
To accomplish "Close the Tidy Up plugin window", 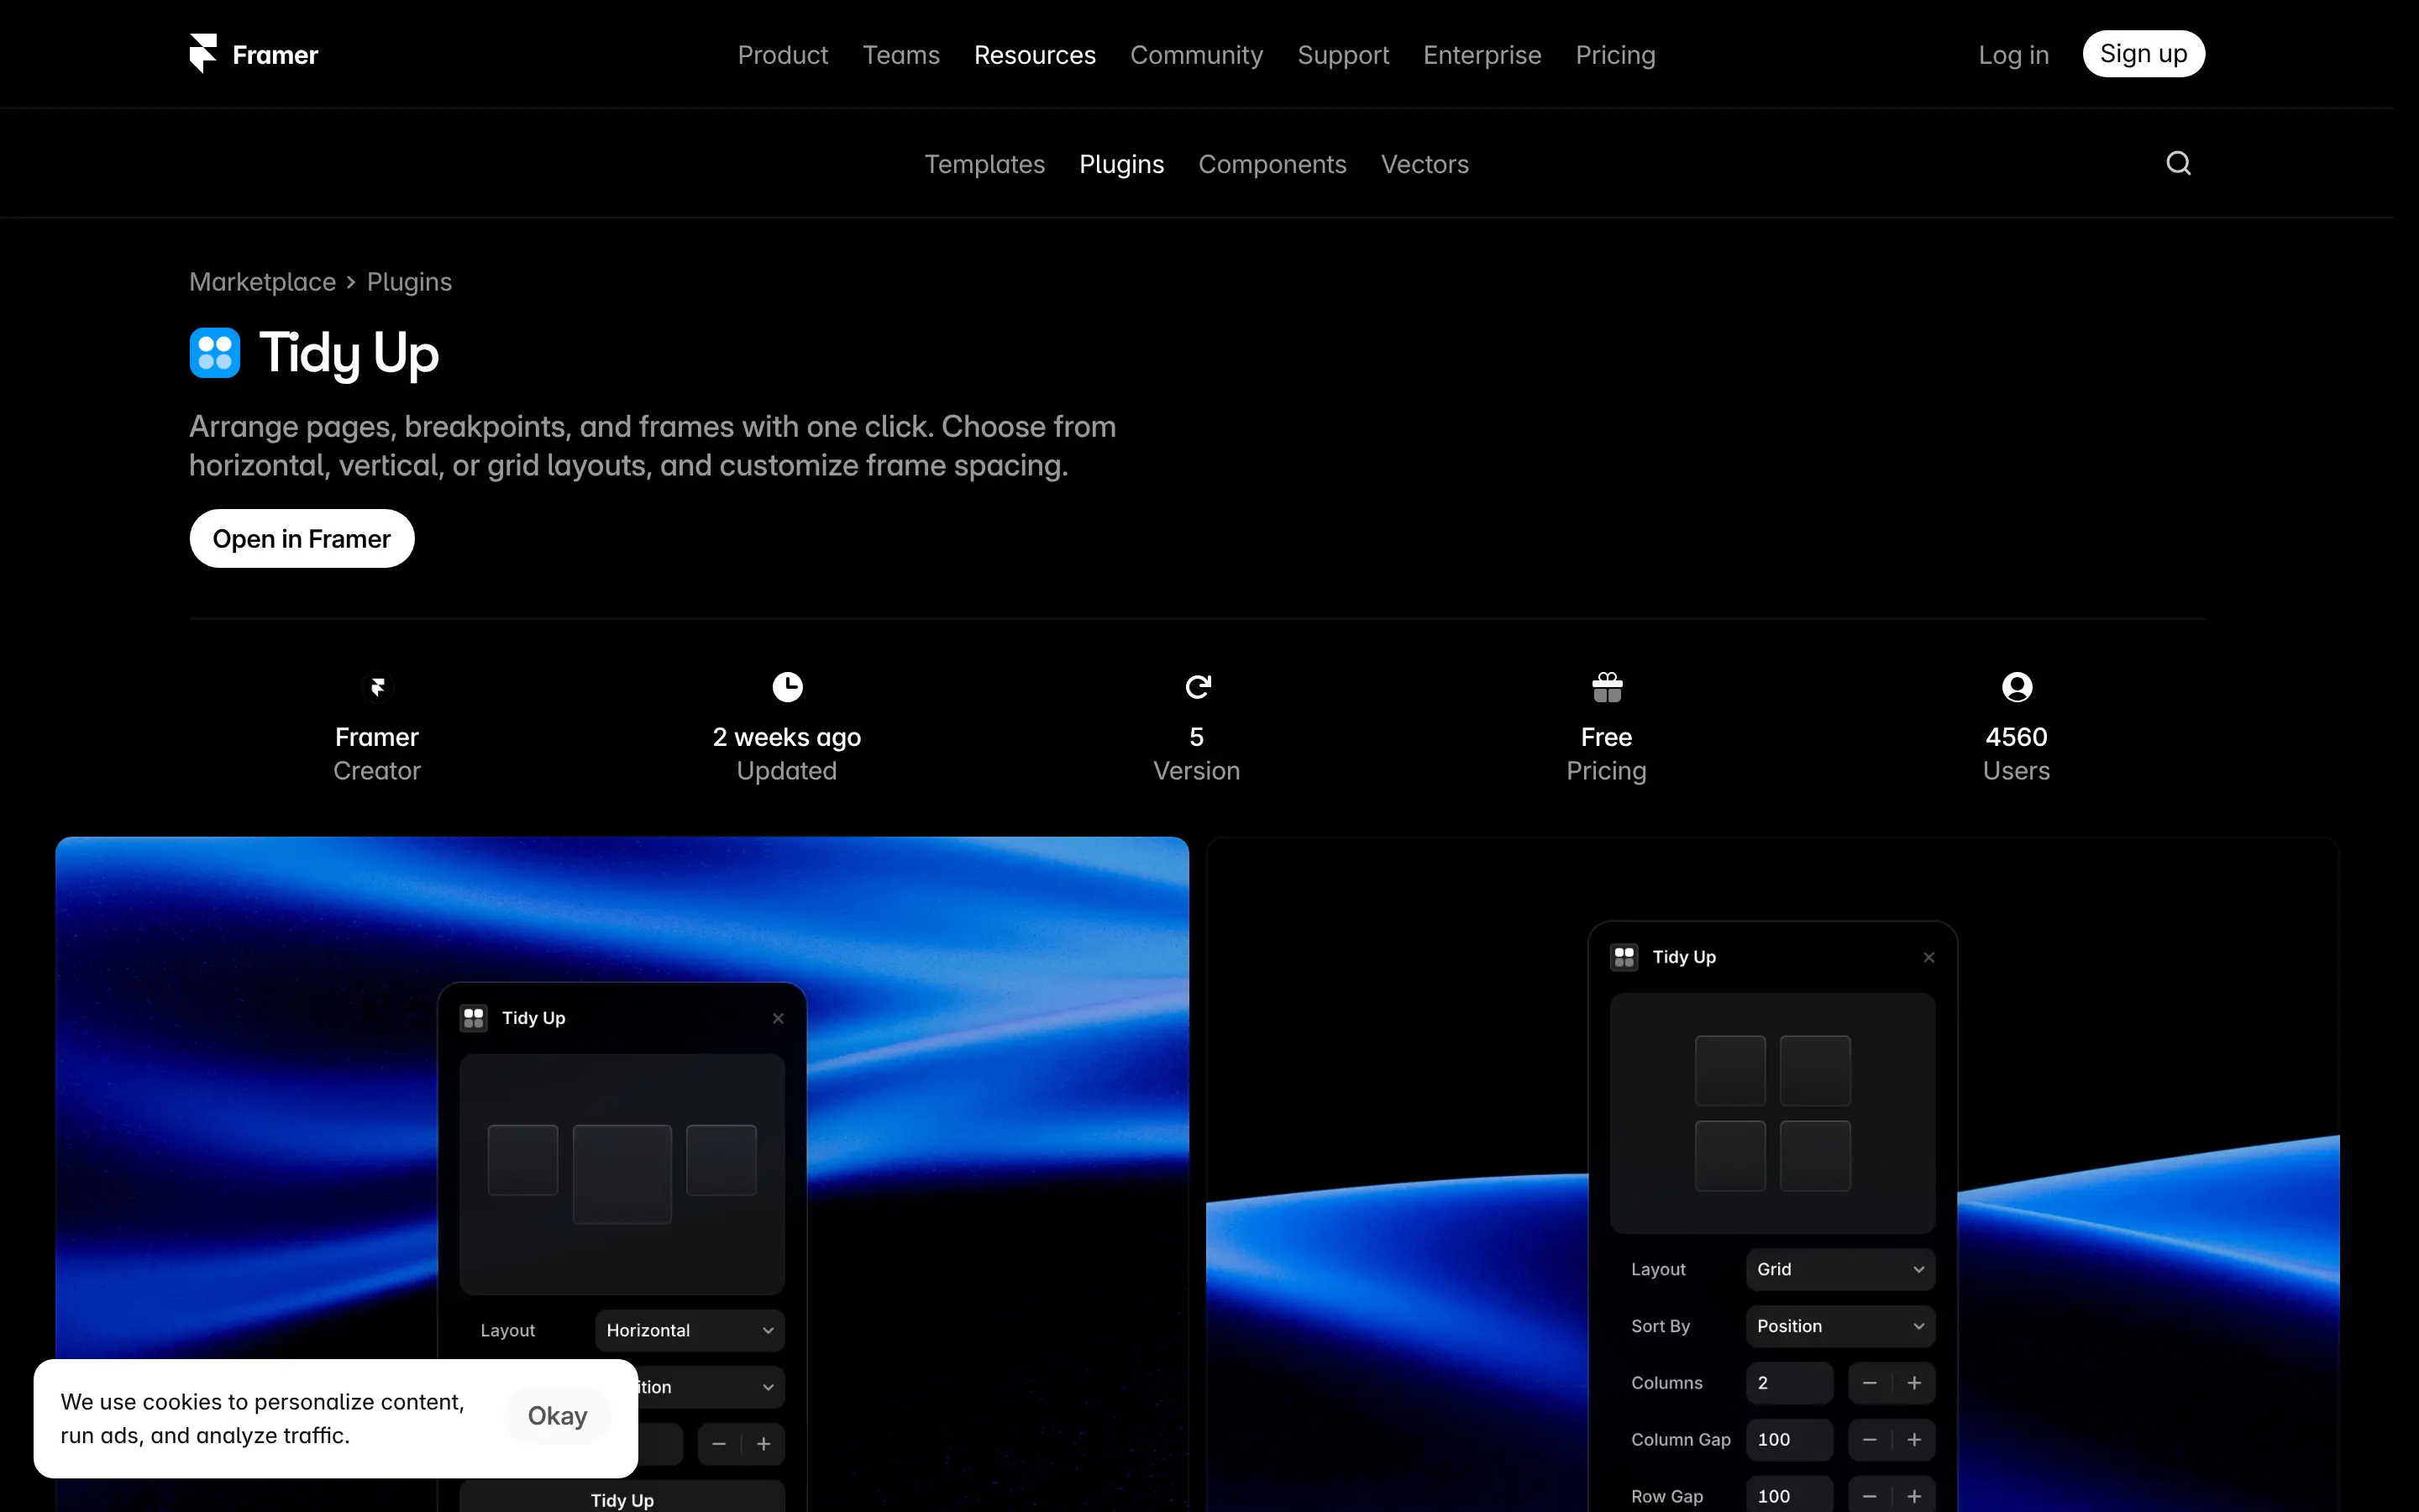I will click(x=1928, y=956).
